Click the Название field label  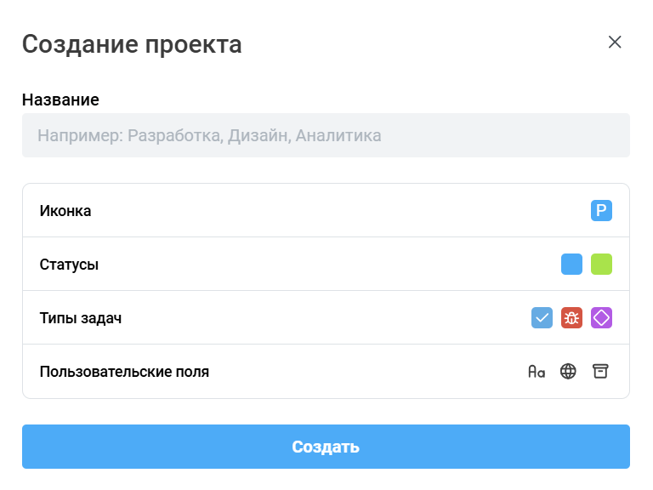point(61,100)
